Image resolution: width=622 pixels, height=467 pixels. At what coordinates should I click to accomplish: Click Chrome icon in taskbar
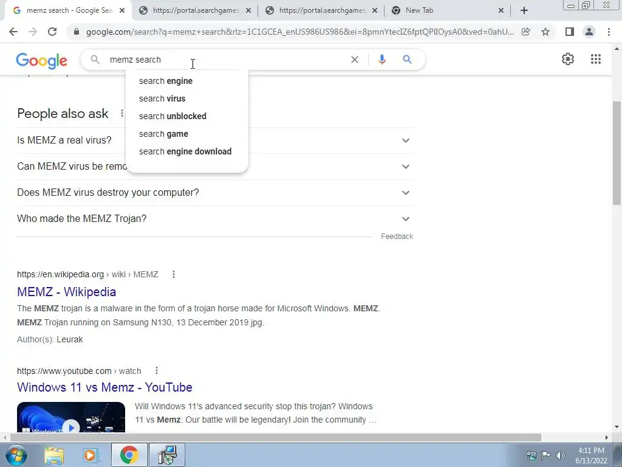(129, 455)
